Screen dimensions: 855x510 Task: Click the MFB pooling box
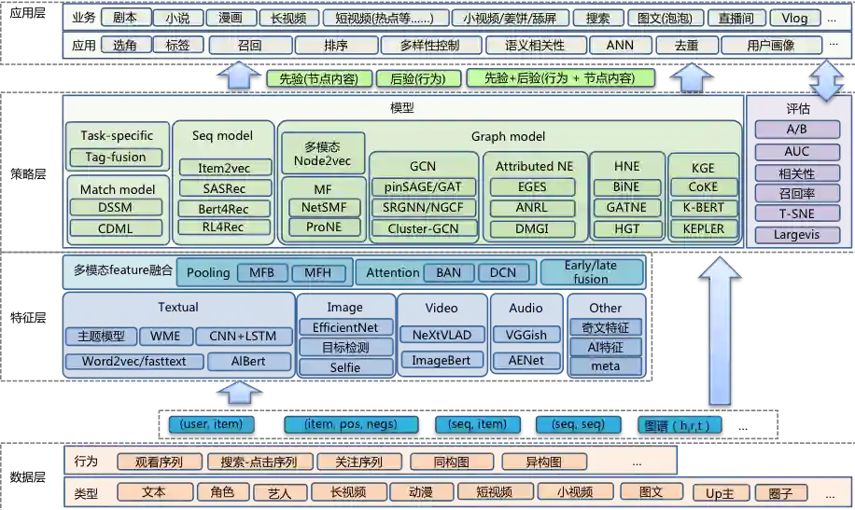tap(262, 272)
